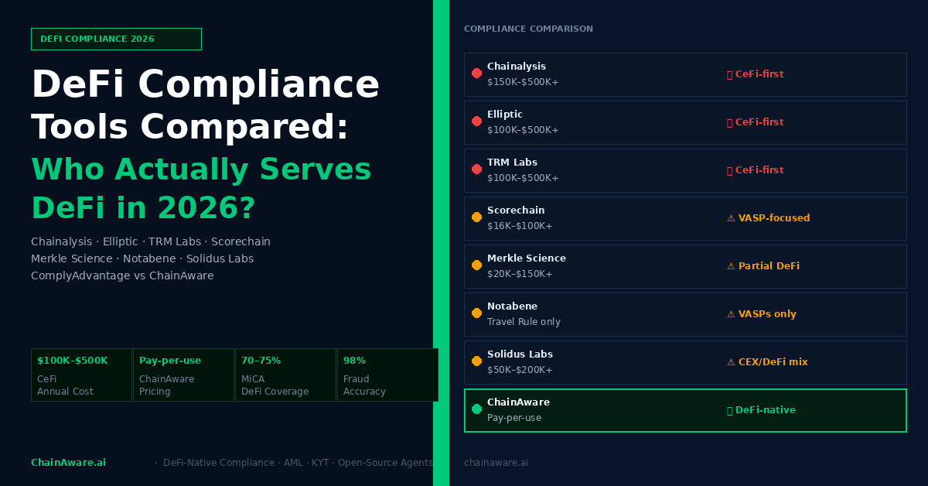
Task: Click the VASP-focused warning label
Action: [768, 218]
